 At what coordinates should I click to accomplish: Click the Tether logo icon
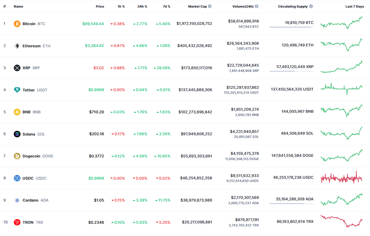(x=17, y=90)
